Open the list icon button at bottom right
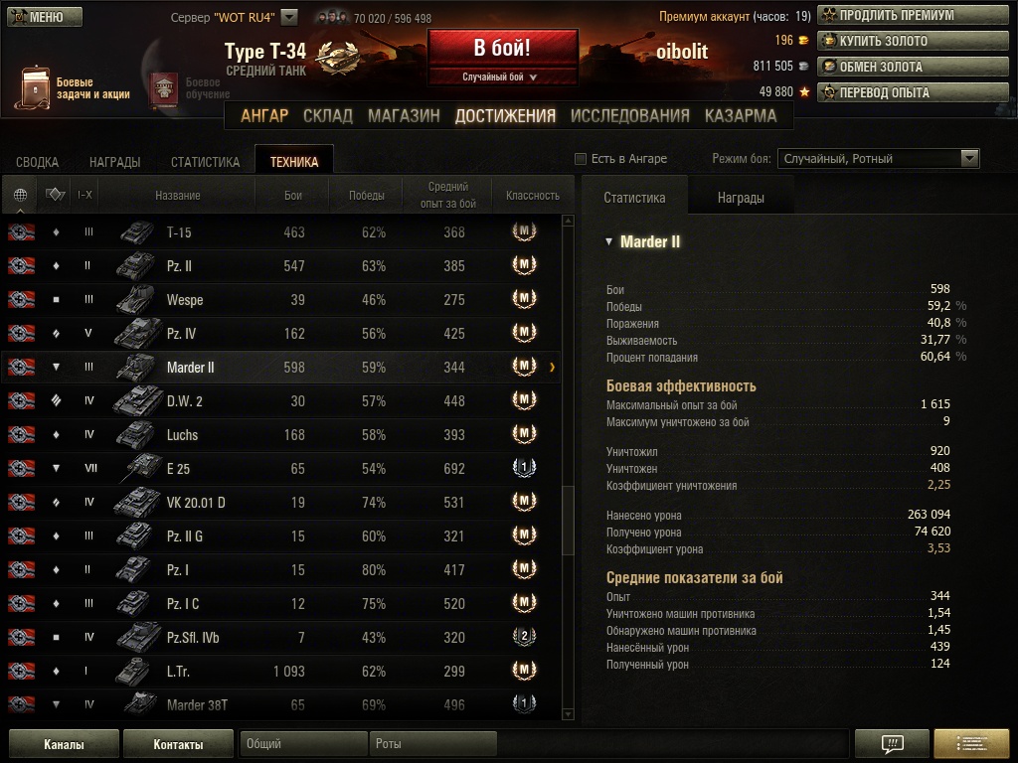 (x=971, y=743)
